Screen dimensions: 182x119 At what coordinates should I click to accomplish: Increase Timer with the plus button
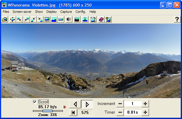(x=145, y=112)
